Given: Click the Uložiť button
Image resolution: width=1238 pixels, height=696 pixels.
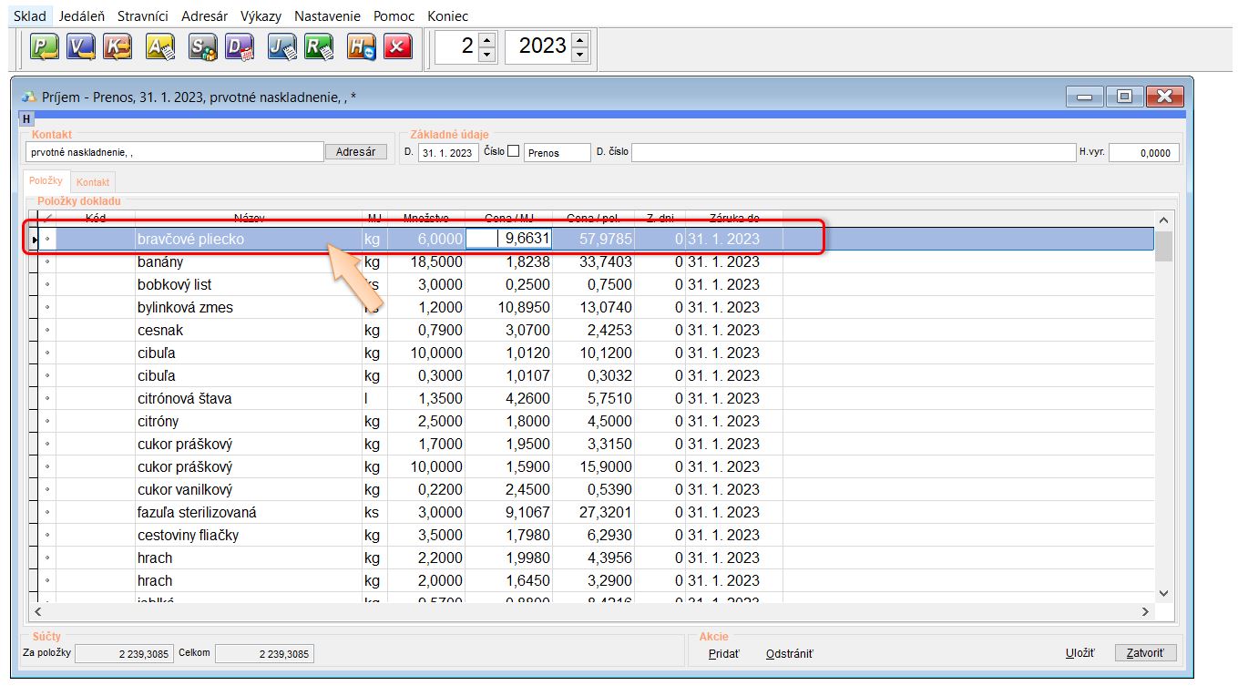Looking at the screenshot, I should 1079,653.
